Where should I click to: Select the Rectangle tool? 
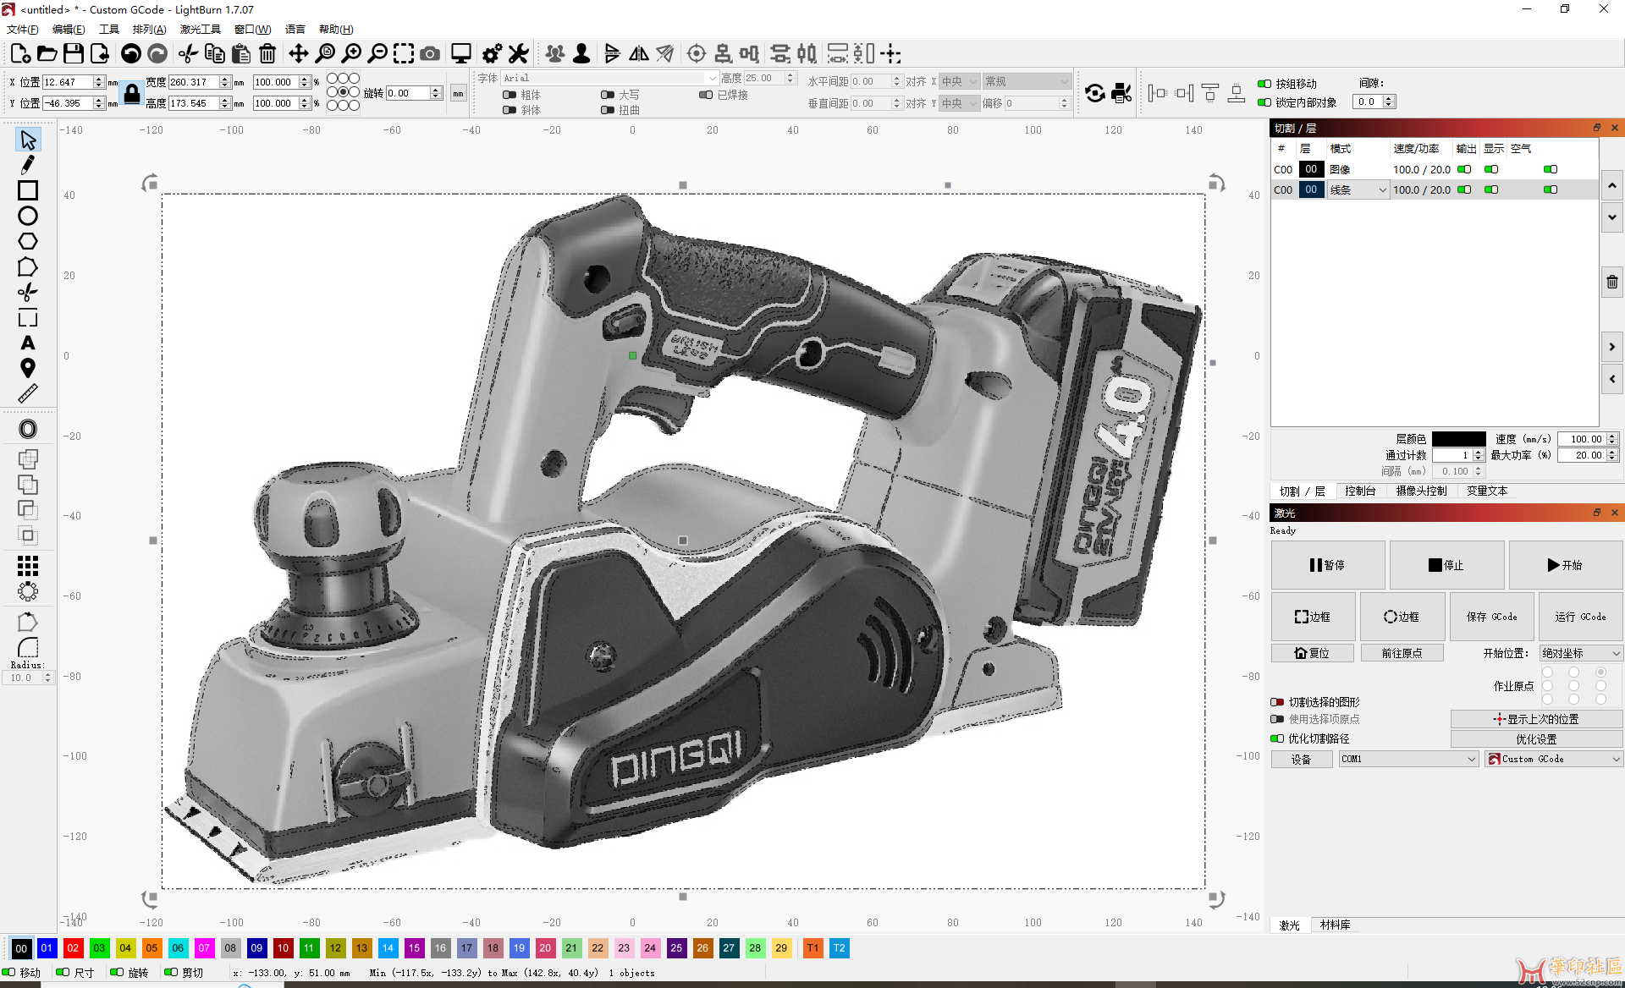(28, 190)
